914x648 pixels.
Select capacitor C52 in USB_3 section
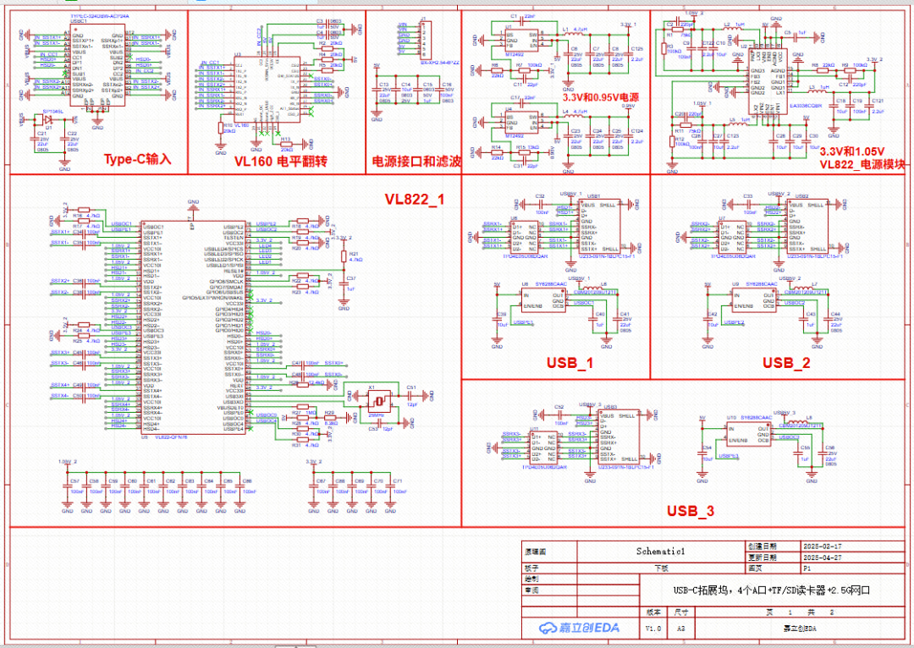(x=559, y=415)
